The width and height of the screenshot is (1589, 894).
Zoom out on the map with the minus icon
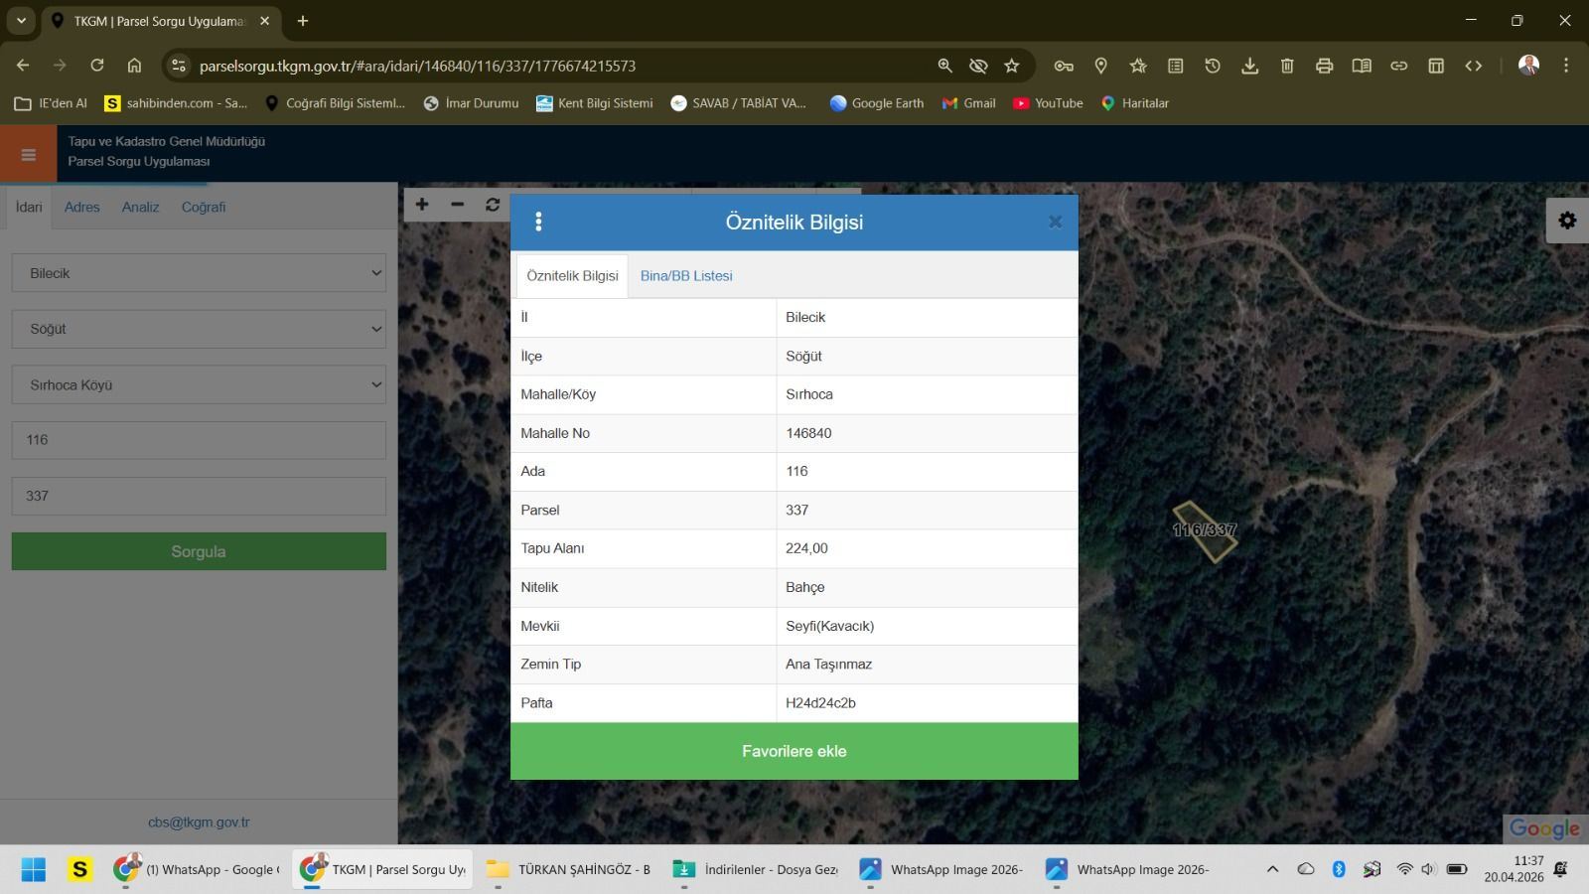[457, 205]
